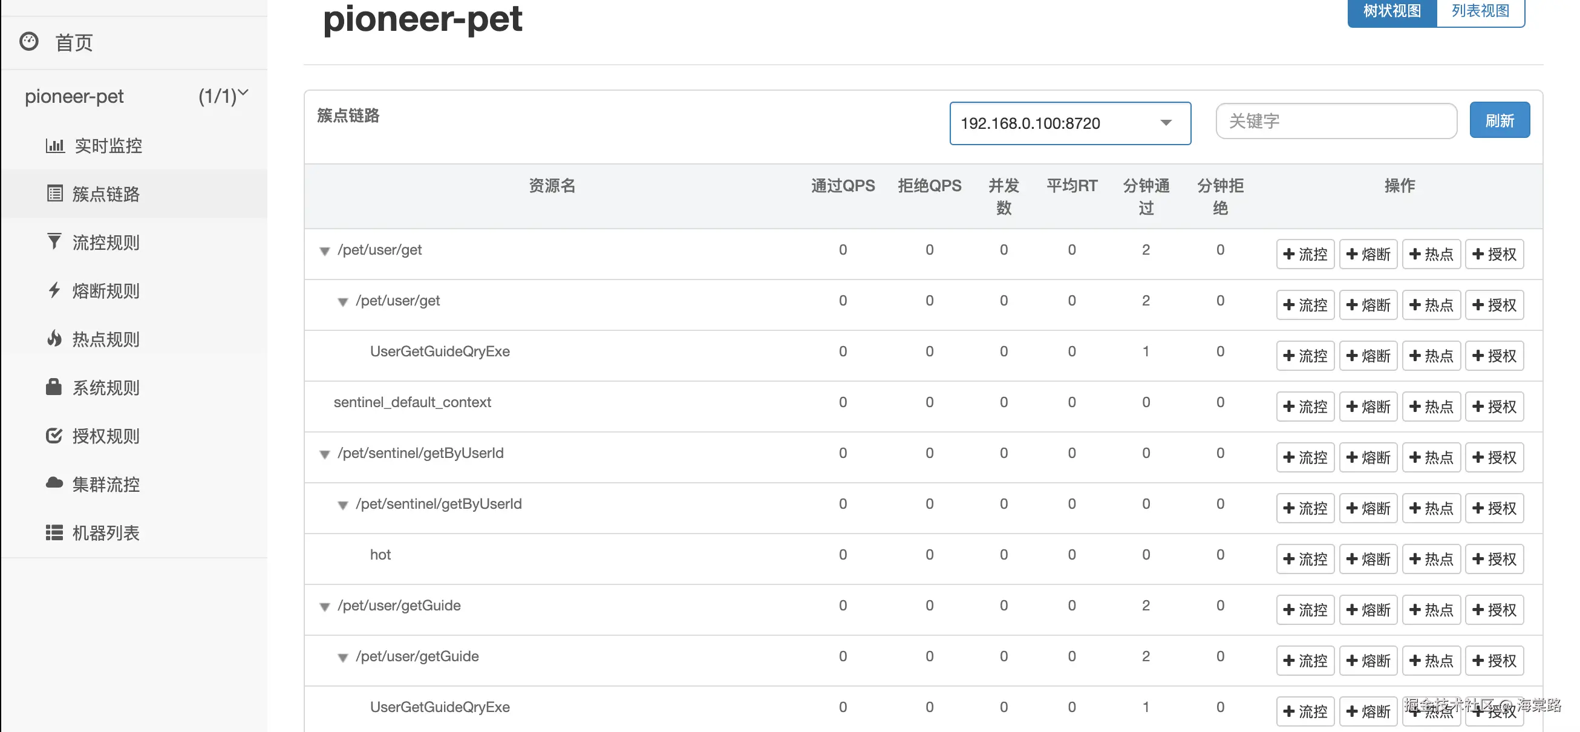
Task: Click the 刷新 refresh button
Action: (1499, 120)
